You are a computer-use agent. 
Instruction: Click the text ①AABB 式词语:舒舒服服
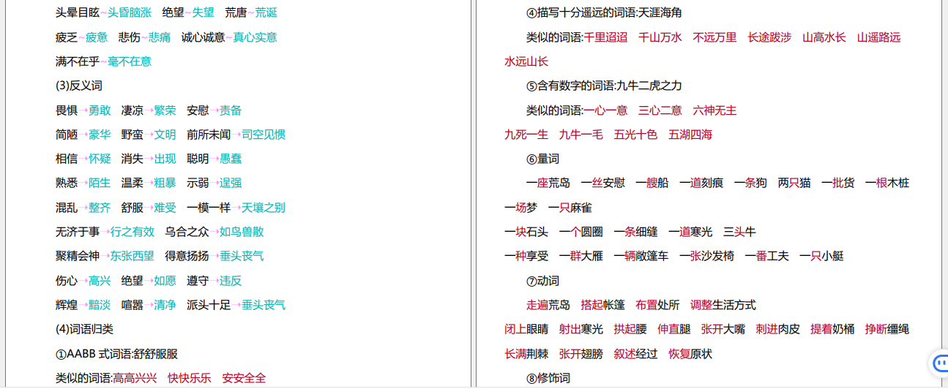click(116, 354)
